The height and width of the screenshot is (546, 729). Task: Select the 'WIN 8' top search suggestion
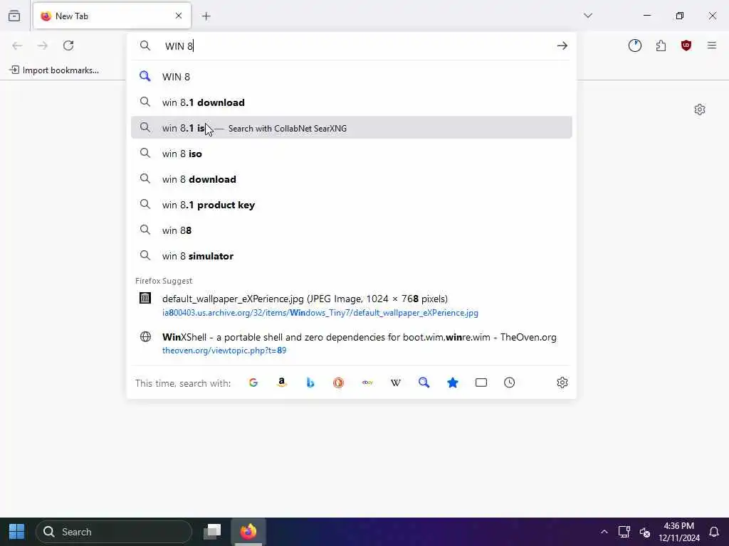click(x=352, y=77)
